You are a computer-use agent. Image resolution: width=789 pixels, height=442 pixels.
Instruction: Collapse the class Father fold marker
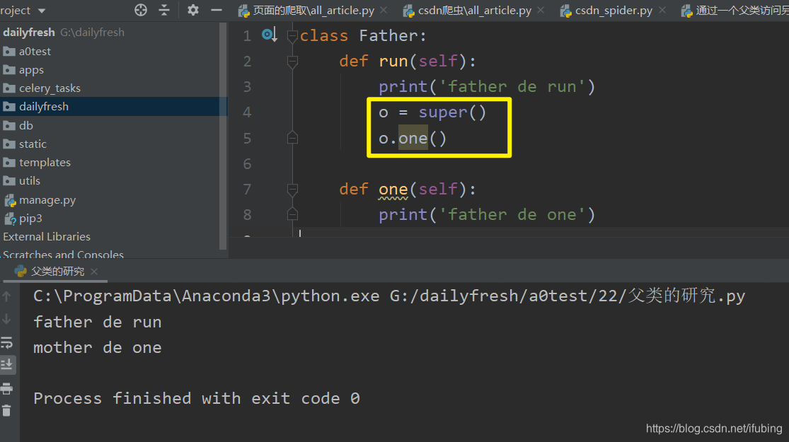coord(292,35)
